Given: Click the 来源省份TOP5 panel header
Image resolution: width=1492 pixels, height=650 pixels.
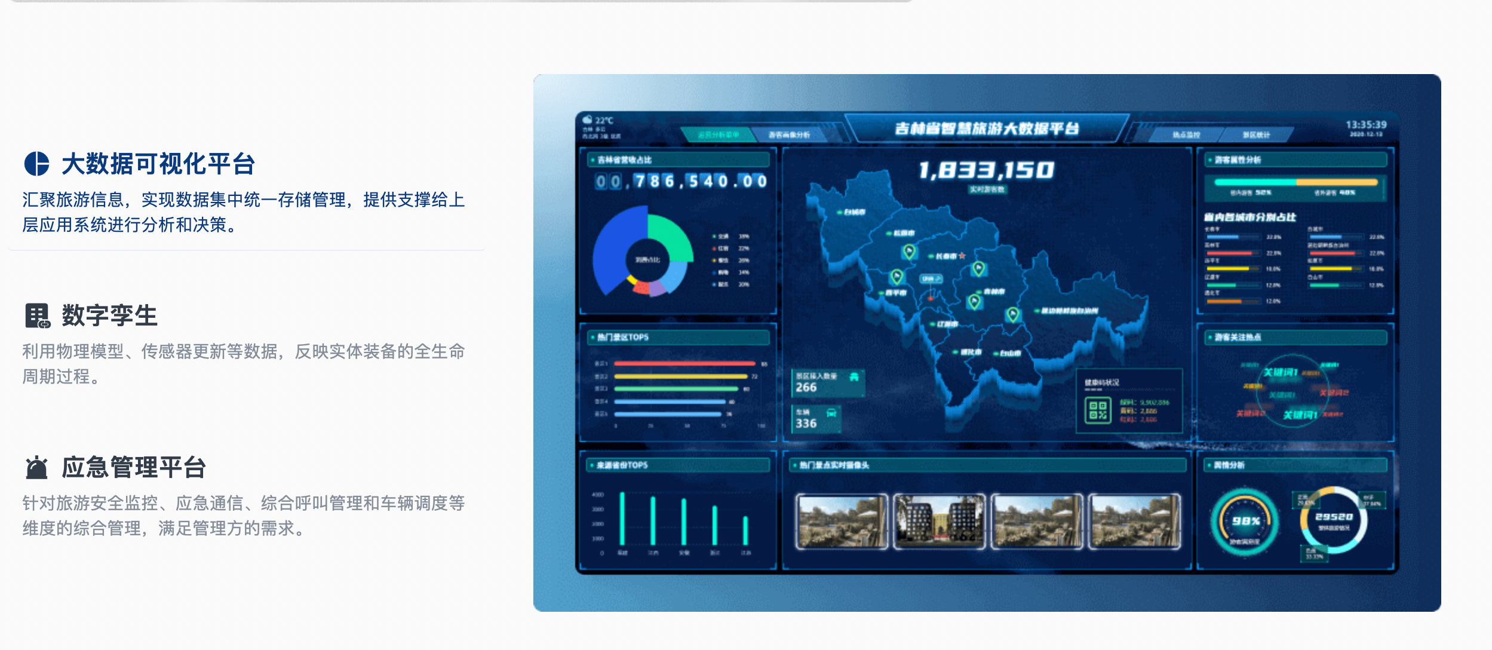Looking at the screenshot, I should pyautogui.click(x=679, y=465).
